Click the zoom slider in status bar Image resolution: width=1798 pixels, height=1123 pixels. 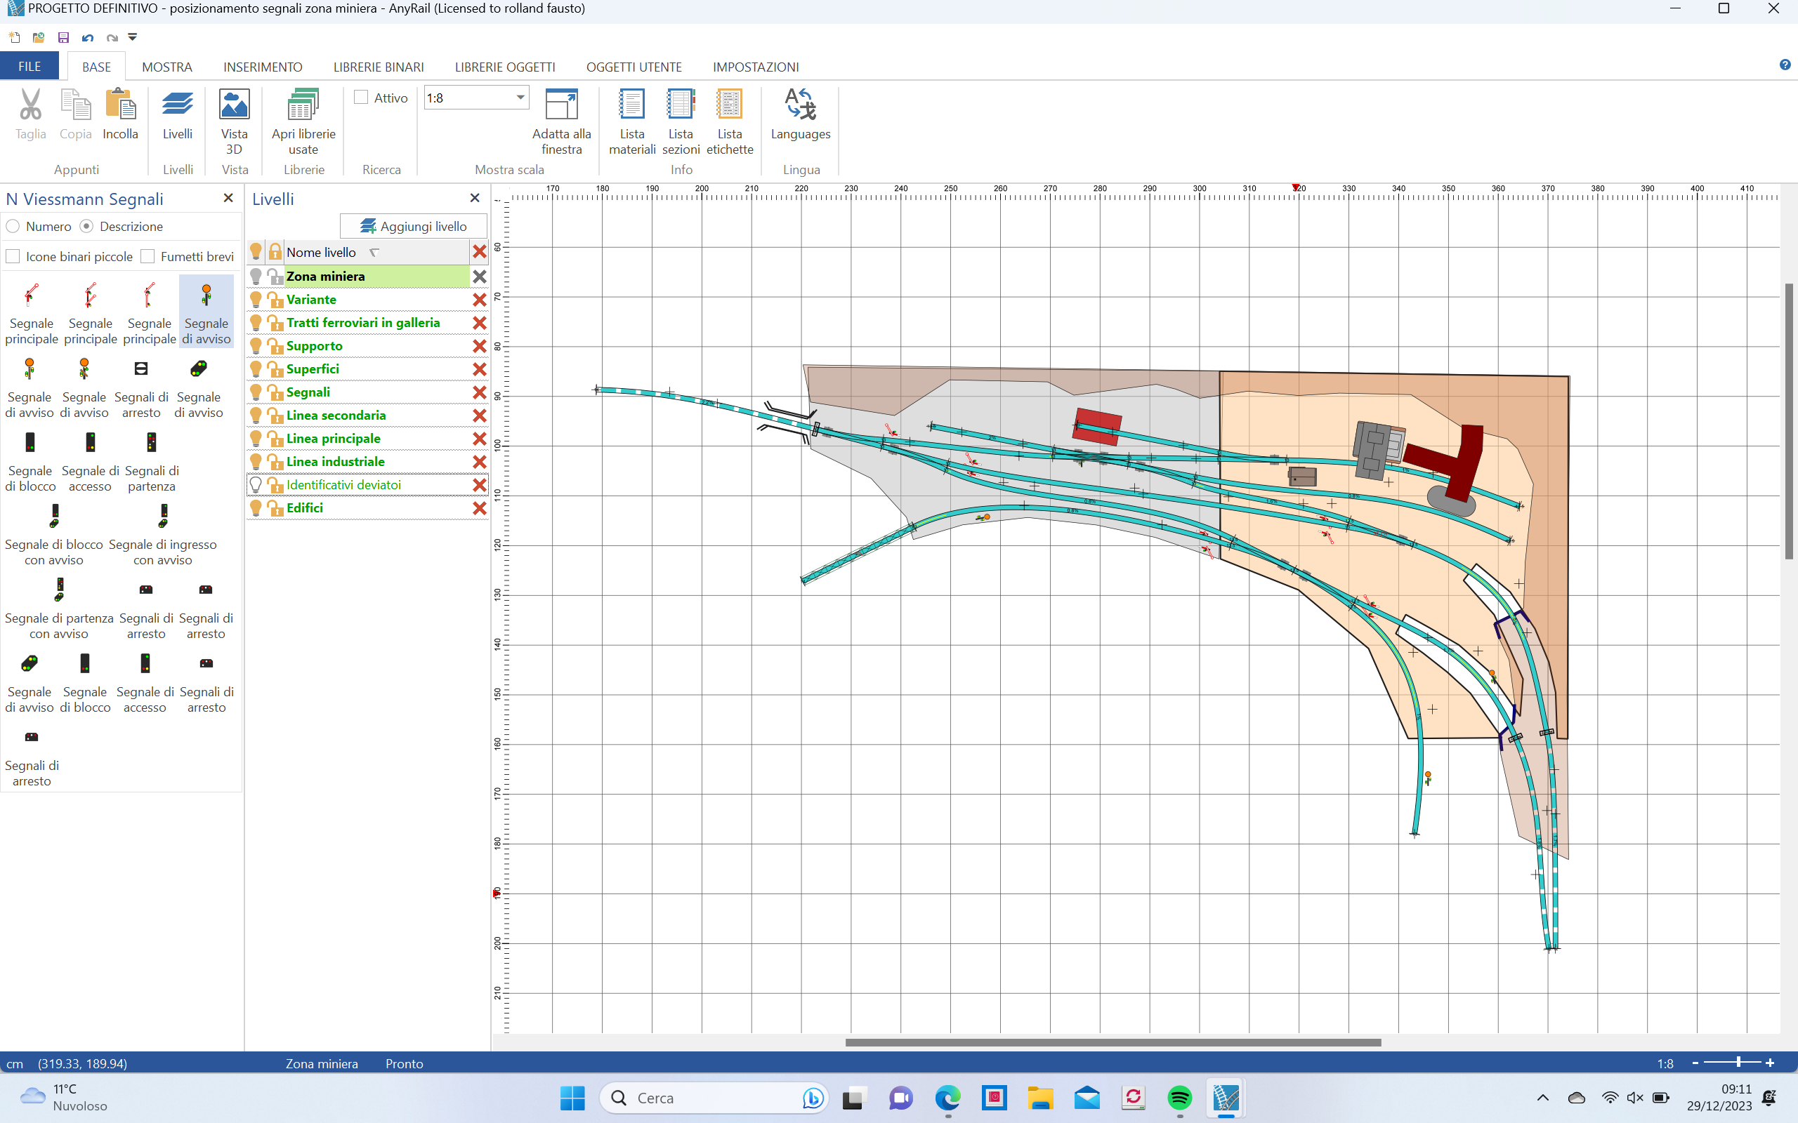click(x=1737, y=1063)
